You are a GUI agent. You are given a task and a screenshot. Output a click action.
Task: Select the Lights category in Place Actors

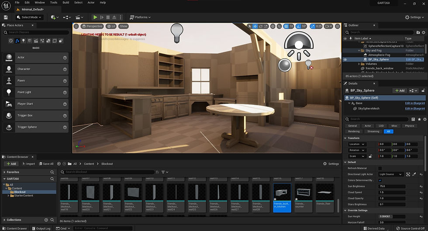tap(23, 41)
